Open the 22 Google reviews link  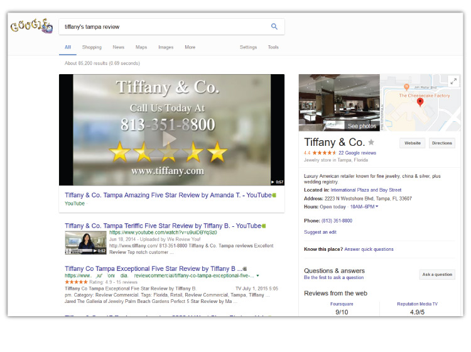357,153
